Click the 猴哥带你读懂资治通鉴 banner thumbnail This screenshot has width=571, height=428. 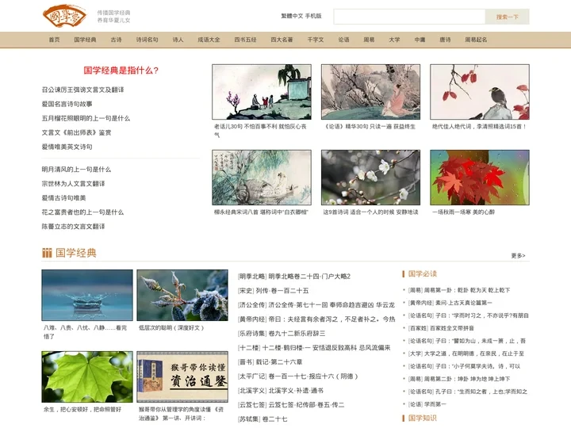point(182,376)
